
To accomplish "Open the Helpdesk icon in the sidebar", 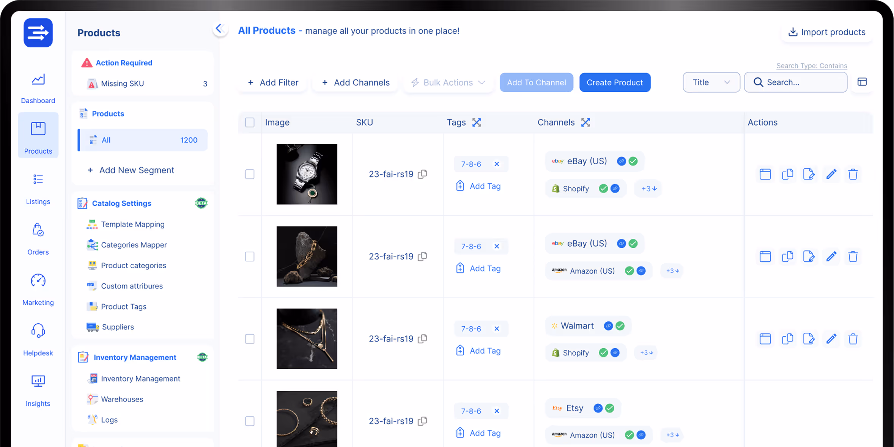I will [x=38, y=331].
